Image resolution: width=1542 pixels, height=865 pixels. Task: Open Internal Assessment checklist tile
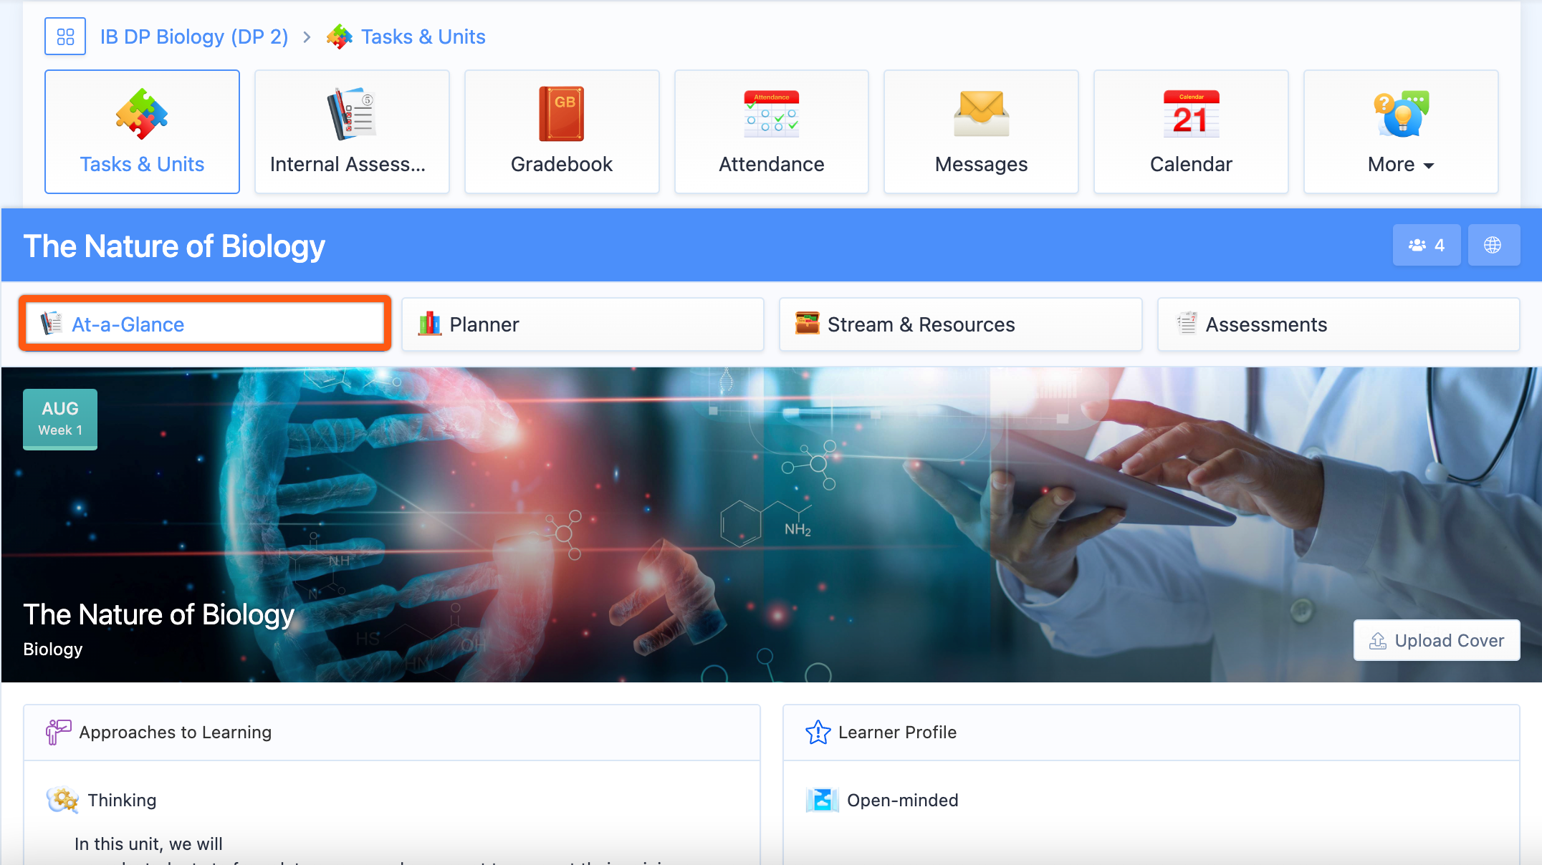352,132
